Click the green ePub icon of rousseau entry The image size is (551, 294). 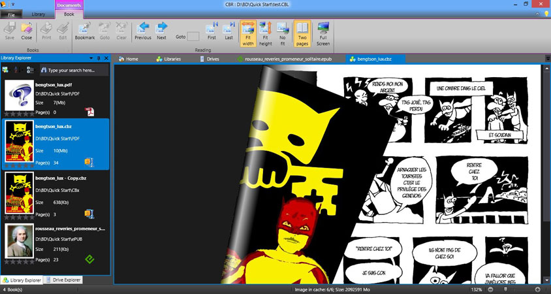[x=89, y=259]
